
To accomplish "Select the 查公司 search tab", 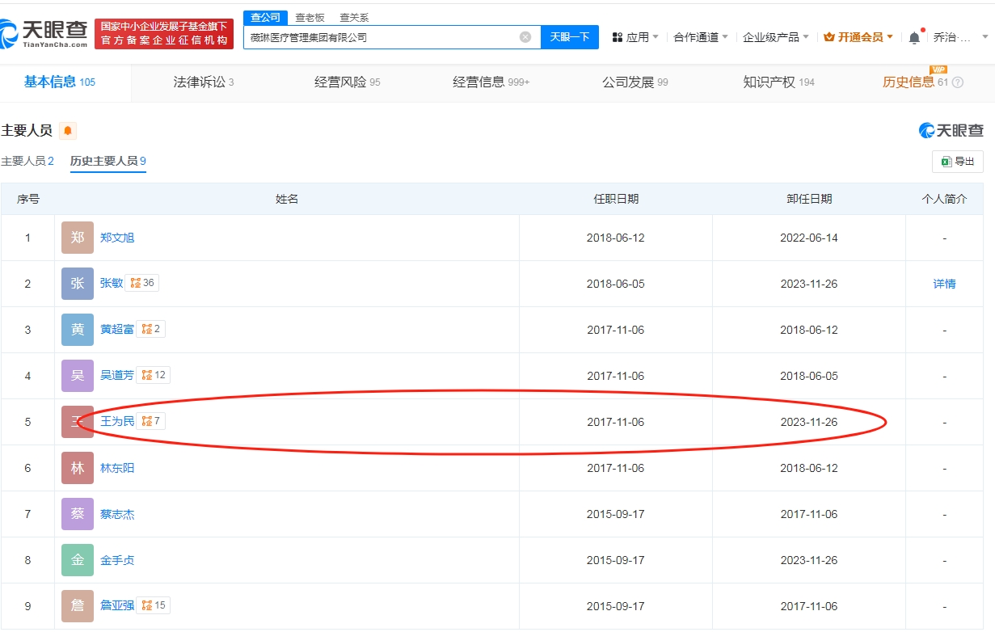I will 265,17.
